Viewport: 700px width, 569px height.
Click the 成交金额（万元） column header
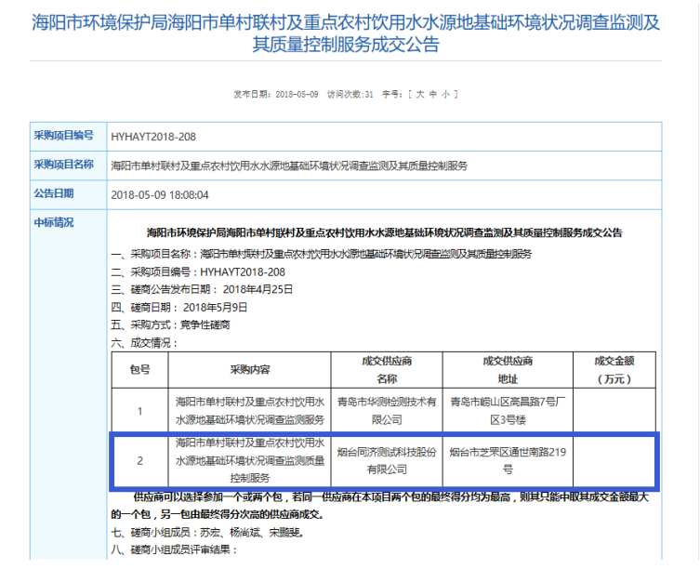coord(614,369)
